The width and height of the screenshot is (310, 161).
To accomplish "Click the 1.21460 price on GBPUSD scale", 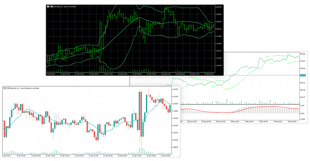I will coord(175,126).
